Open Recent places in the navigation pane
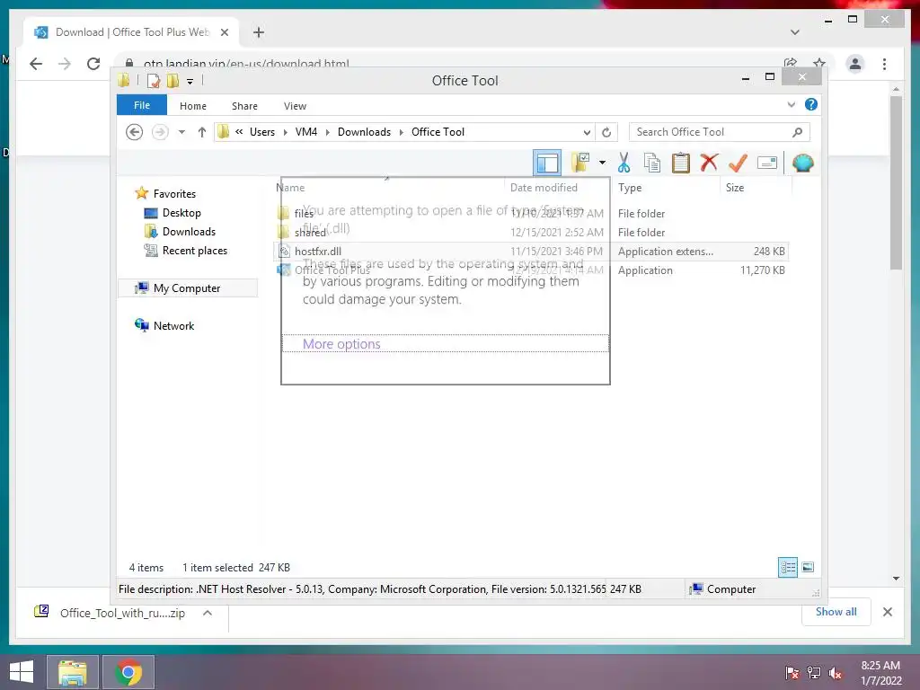The height and width of the screenshot is (690, 920). 194,250
